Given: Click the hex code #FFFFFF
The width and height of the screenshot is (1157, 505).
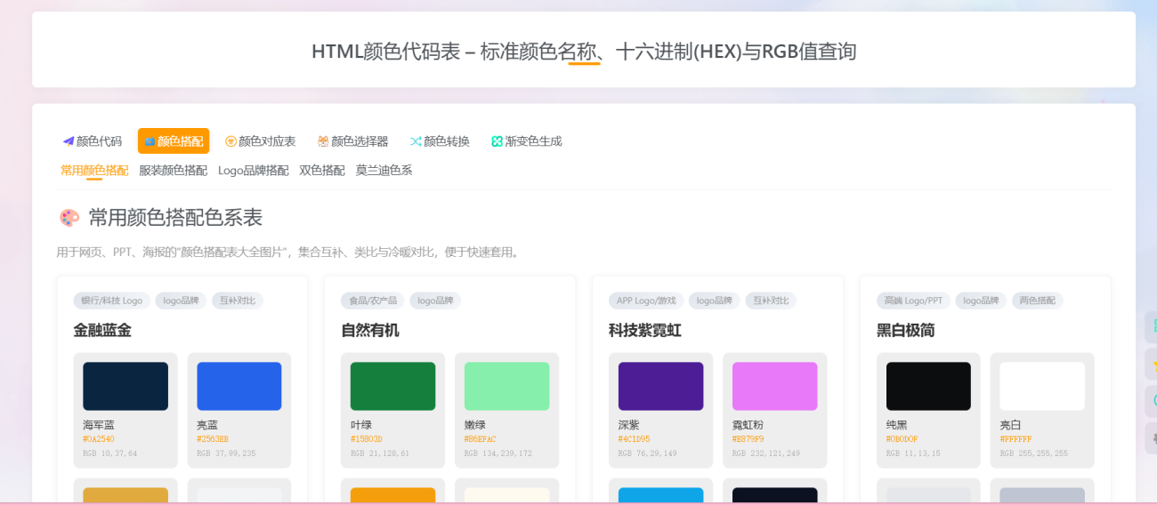Looking at the screenshot, I should click(x=1016, y=439).
